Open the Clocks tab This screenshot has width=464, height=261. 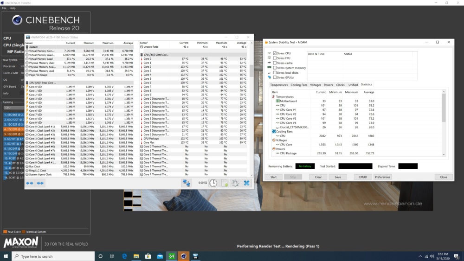(340, 85)
